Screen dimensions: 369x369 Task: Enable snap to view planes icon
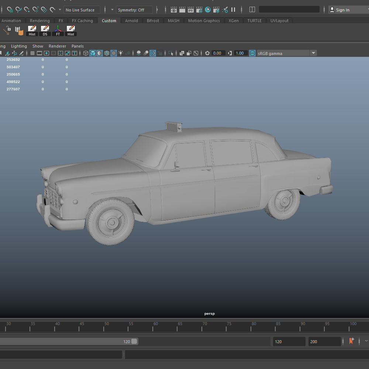[44, 10]
